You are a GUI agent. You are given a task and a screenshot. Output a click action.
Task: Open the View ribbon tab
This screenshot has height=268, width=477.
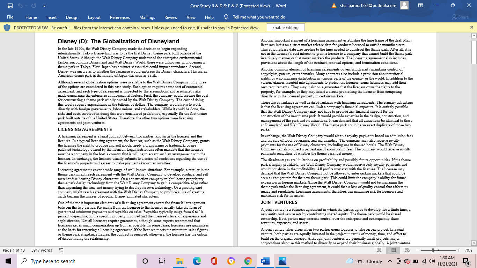tap(191, 17)
